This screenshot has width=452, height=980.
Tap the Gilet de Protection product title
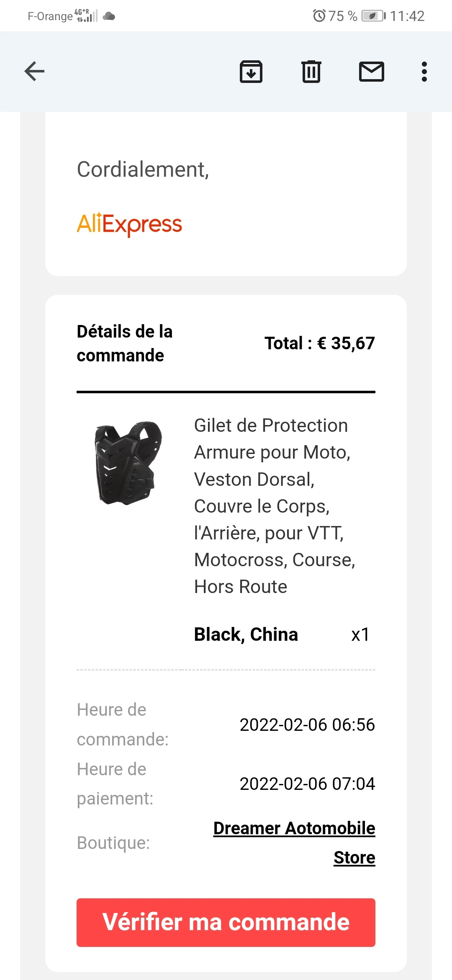pyautogui.click(x=275, y=506)
